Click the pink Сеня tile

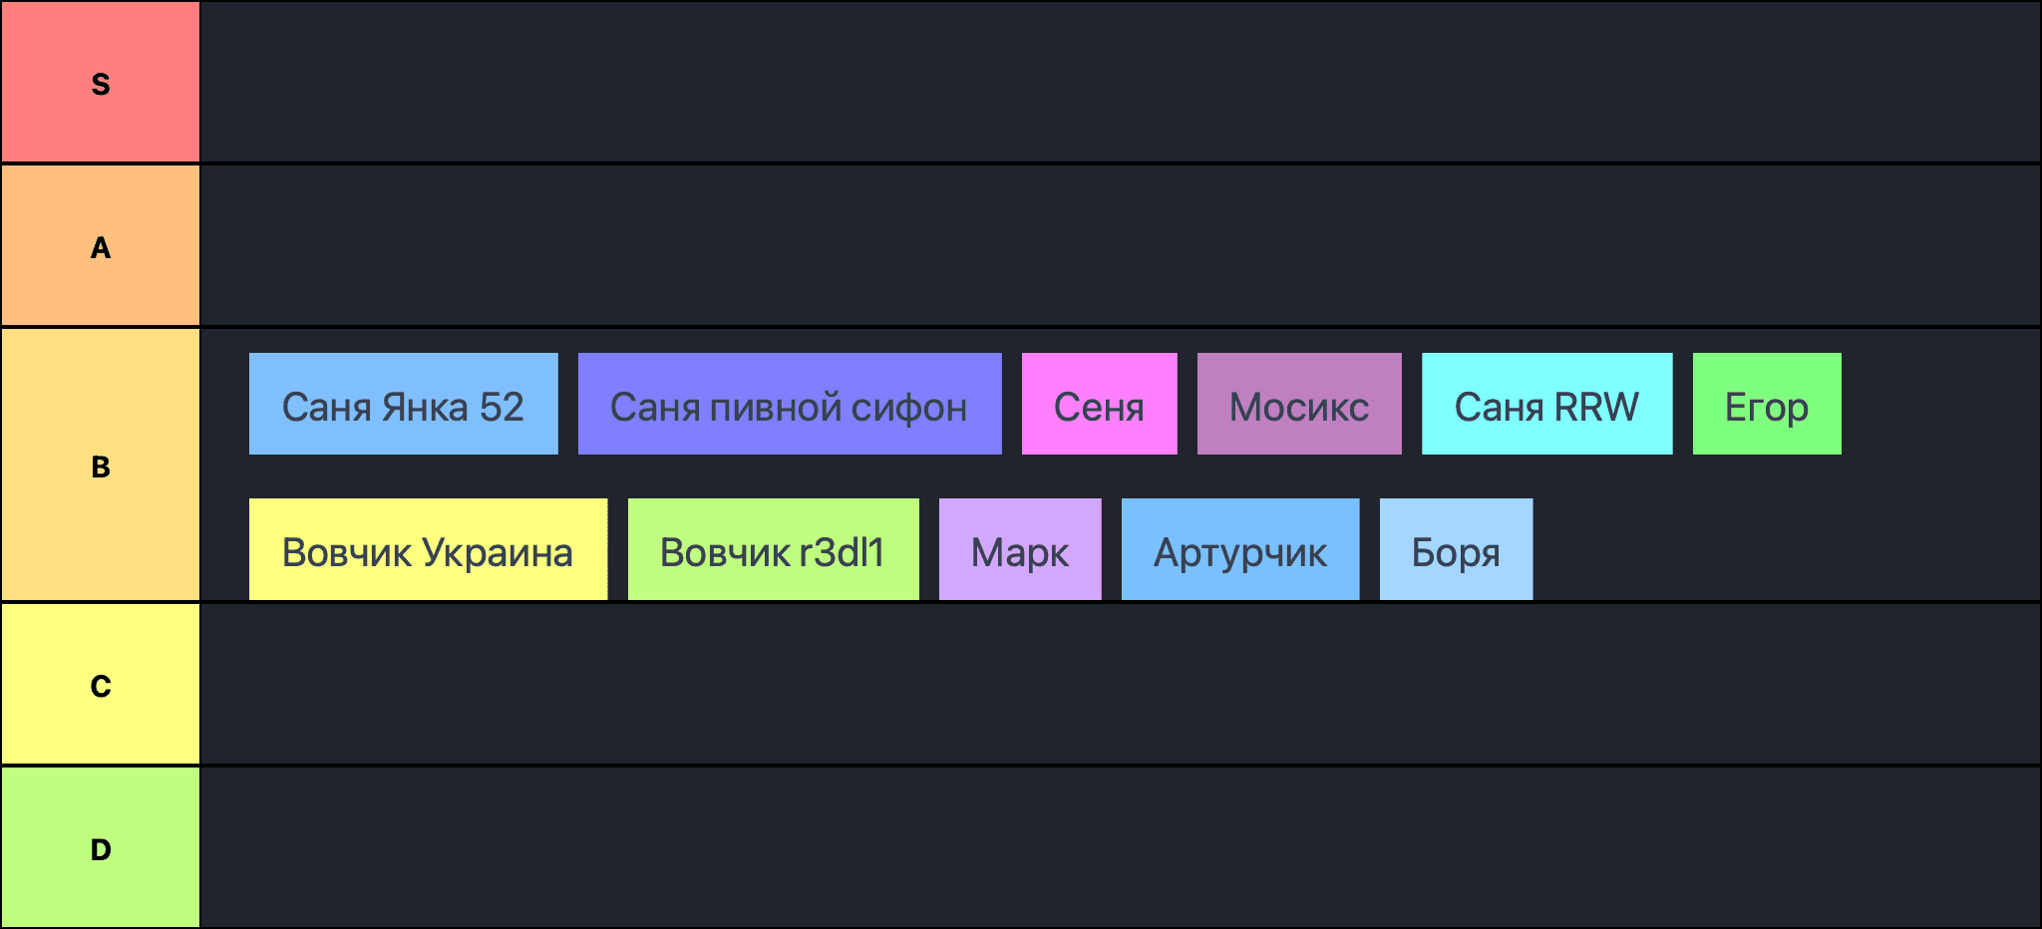click(x=1099, y=405)
